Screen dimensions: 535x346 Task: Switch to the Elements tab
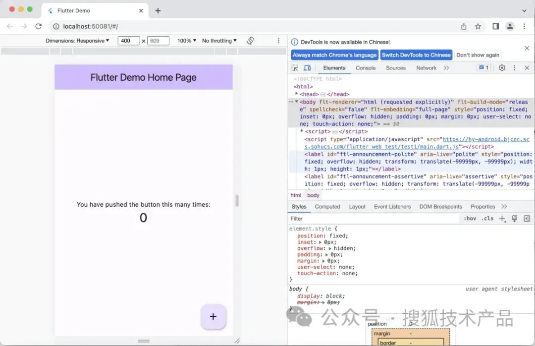(x=334, y=68)
